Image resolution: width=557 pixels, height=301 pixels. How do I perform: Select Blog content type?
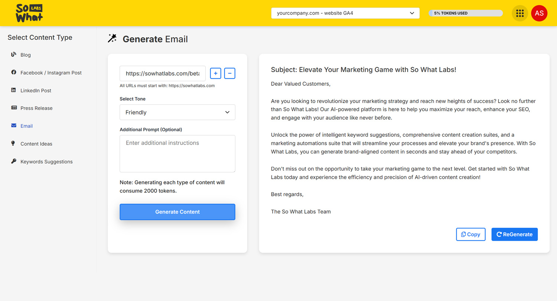[26, 55]
